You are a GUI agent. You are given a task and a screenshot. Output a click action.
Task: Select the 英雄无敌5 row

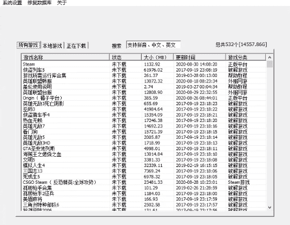click(144, 137)
